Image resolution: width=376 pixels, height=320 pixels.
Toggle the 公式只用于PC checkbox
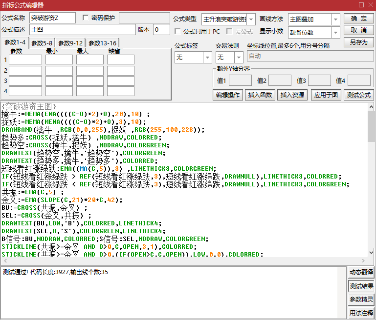tap(178, 31)
